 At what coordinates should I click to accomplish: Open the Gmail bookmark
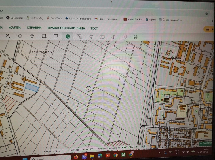click(107, 19)
